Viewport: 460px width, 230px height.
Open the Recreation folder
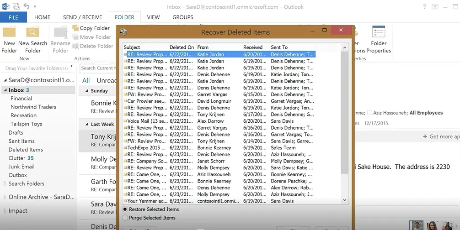23,115
